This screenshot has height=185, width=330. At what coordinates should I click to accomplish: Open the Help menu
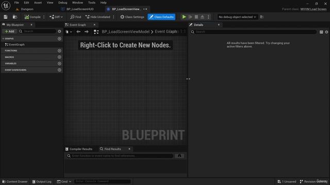pyautogui.click(x=103, y=3)
